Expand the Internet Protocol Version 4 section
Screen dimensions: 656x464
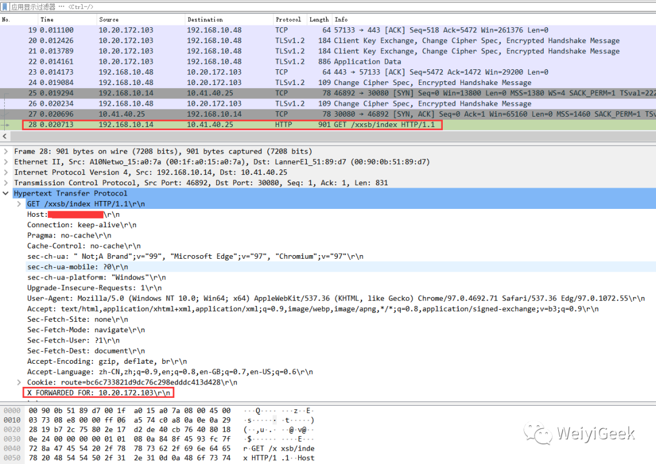[x=5, y=172]
